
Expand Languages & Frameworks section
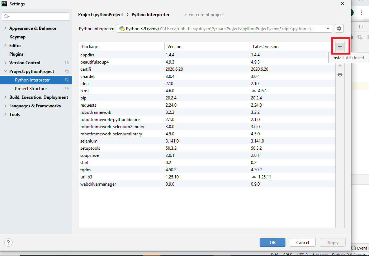tap(5, 106)
